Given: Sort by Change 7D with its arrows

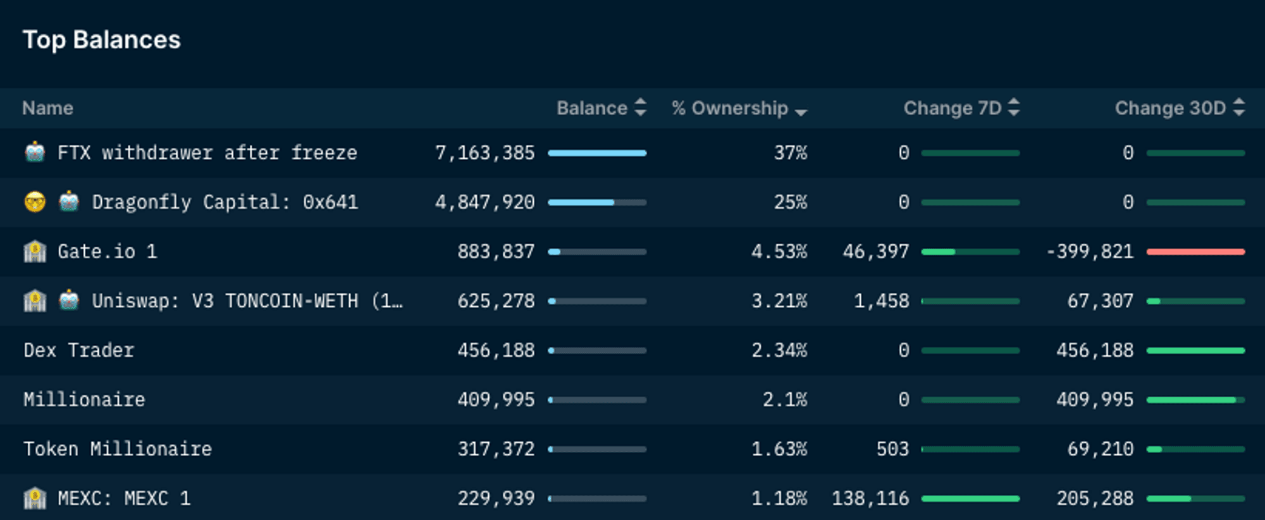Looking at the screenshot, I should [x=1014, y=108].
